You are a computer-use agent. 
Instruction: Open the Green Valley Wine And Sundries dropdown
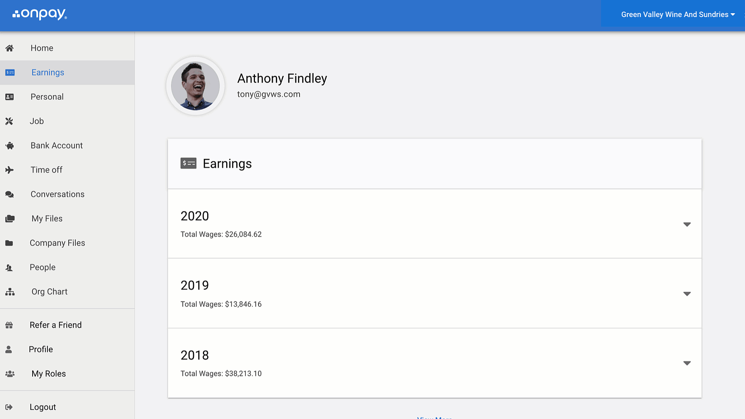tap(677, 15)
